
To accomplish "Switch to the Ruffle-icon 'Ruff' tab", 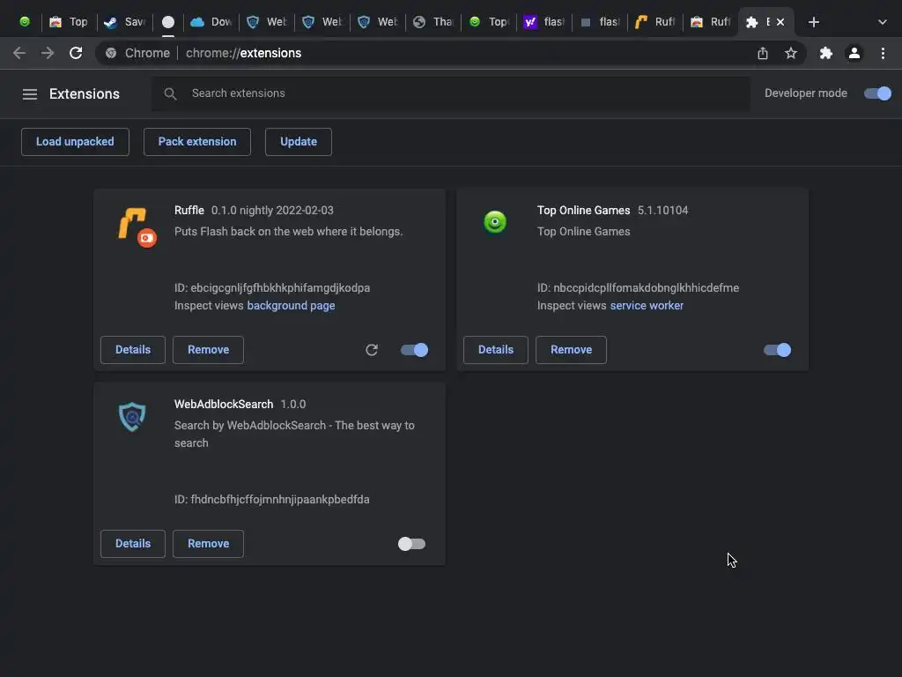I will point(655,22).
